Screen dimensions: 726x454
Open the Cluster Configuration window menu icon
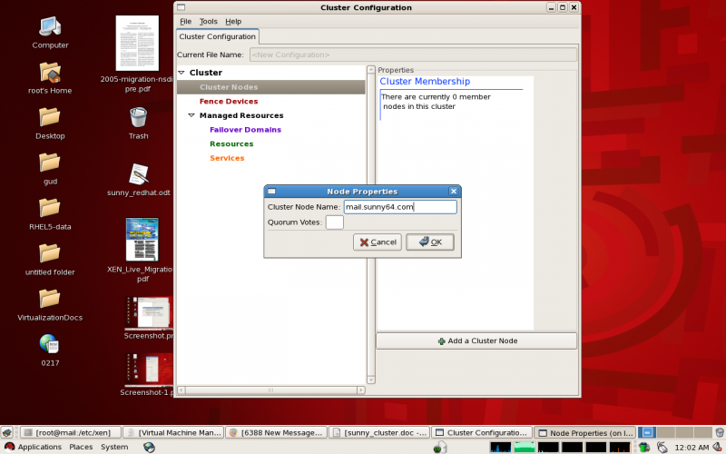[x=181, y=7]
